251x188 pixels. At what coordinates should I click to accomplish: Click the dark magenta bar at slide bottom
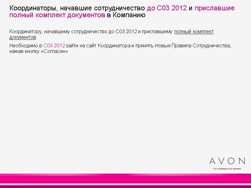click(125, 186)
